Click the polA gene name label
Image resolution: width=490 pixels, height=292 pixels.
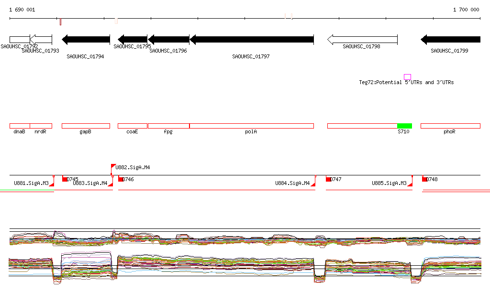click(x=251, y=131)
